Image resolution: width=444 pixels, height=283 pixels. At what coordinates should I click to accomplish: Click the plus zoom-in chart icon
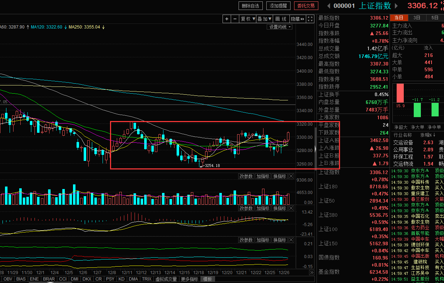coord(227,19)
